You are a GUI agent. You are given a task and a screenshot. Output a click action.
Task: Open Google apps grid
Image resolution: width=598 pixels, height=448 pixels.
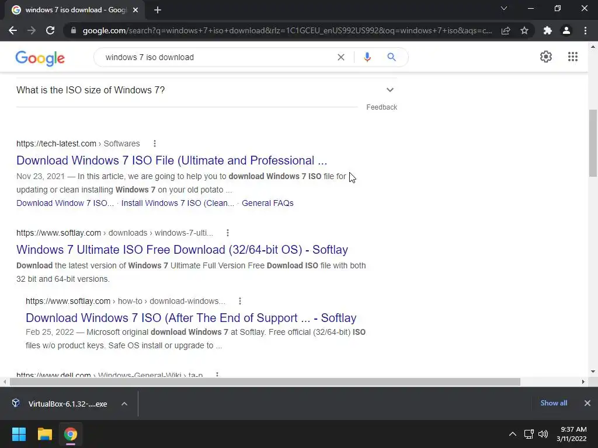pos(573,57)
